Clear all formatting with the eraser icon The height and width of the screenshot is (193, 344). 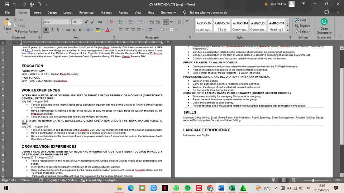point(111,22)
